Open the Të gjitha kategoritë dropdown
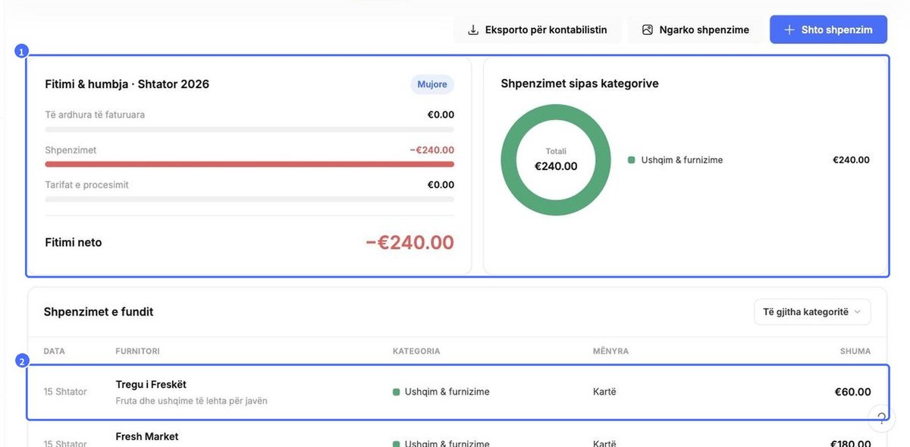 pyautogui.click(x=812, y=312)
